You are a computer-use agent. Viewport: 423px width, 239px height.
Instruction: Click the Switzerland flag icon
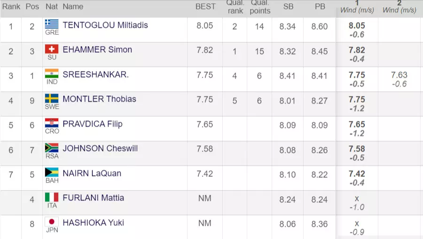[x=52, y=48]
